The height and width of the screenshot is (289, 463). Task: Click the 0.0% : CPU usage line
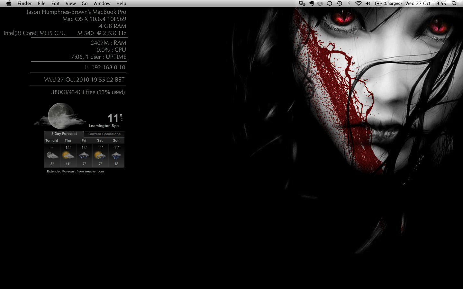click(x=111, y=50)
